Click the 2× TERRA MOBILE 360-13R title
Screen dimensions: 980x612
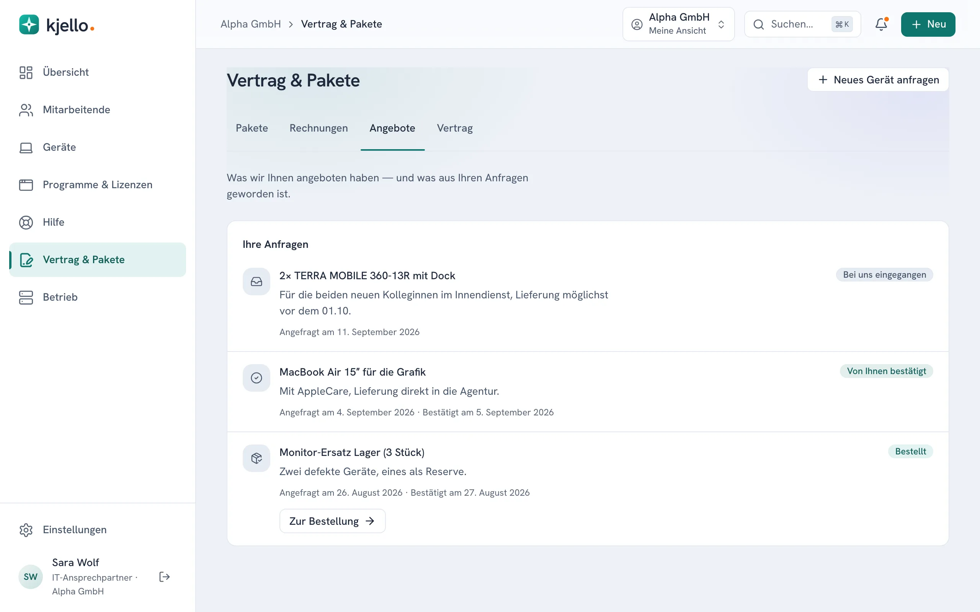pyautogui.click(x=367, y=276)
